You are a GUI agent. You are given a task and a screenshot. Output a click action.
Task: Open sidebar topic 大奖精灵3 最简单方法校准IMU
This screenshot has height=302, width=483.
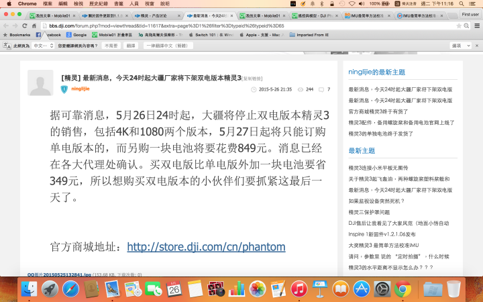(384, 246)
